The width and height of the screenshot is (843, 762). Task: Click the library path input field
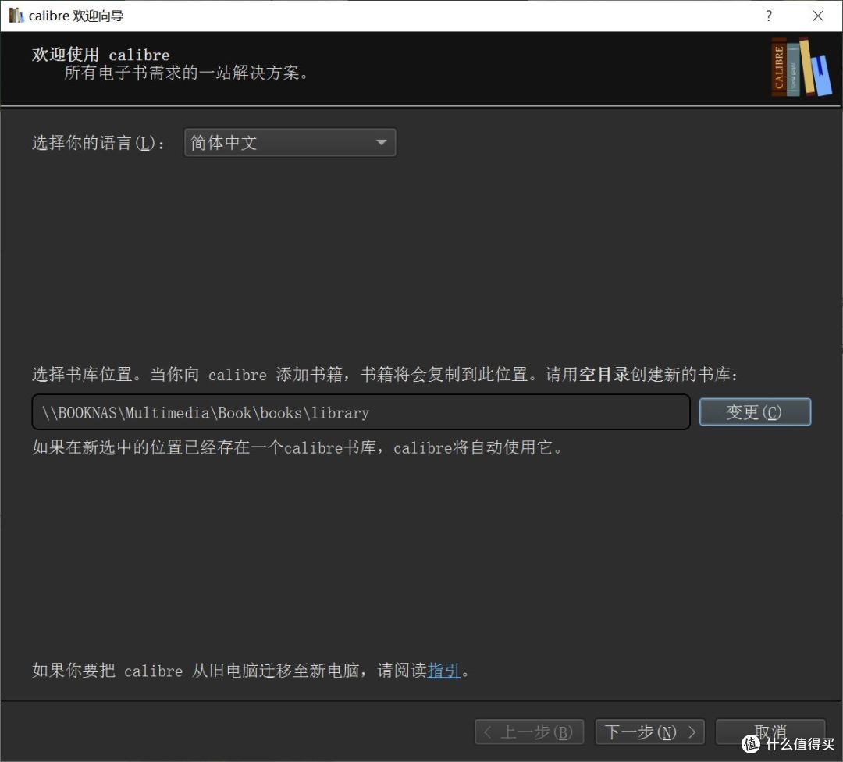click(361, 412)
